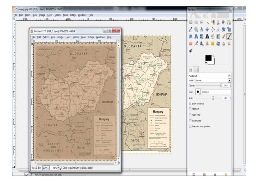Open the Windows menu in hungary.jpg window
The image size is (256, 192).
point(82,15)
